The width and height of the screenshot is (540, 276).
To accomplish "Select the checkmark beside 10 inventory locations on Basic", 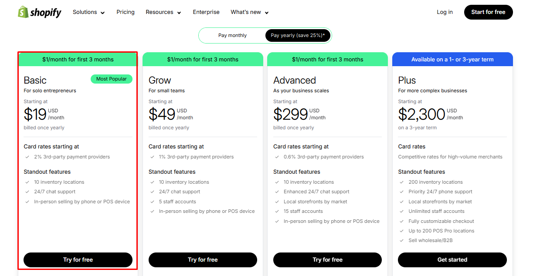I will [x=27, y=182].
